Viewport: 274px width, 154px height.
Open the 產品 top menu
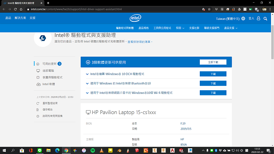point(8,18)
